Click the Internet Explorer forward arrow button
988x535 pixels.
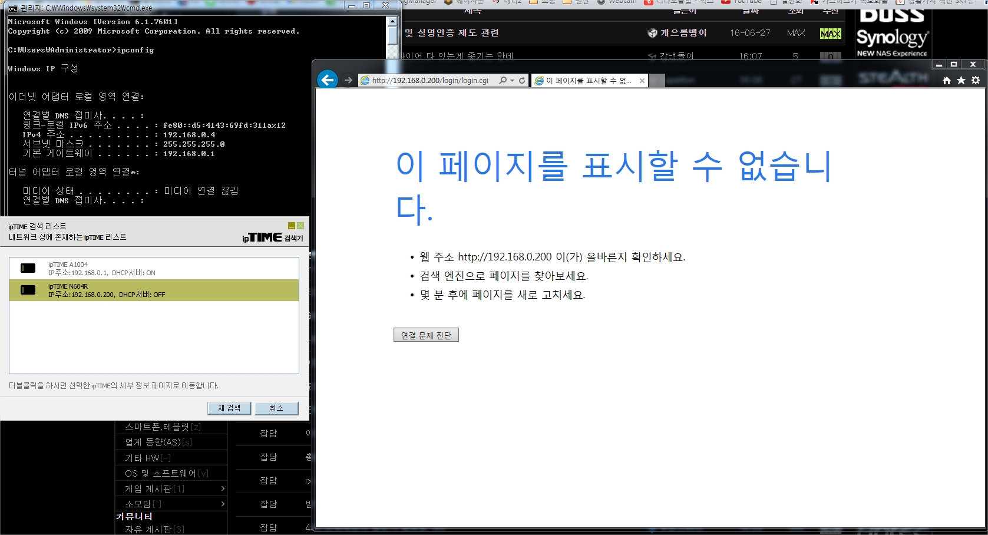tap(348, 80)
